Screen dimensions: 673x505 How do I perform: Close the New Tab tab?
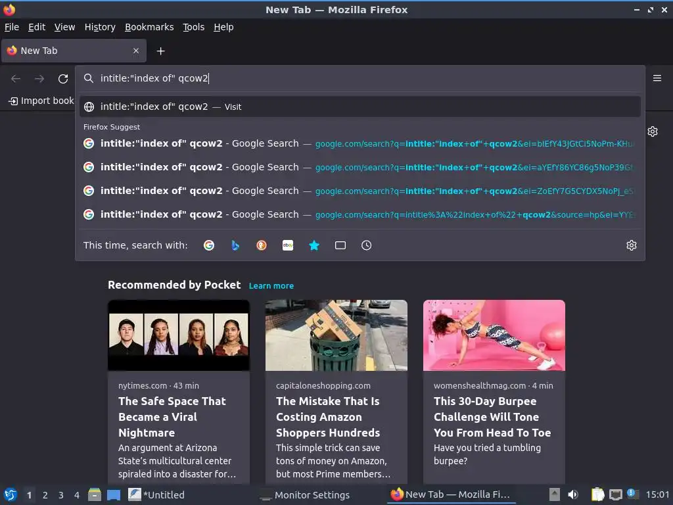(136, 51)
